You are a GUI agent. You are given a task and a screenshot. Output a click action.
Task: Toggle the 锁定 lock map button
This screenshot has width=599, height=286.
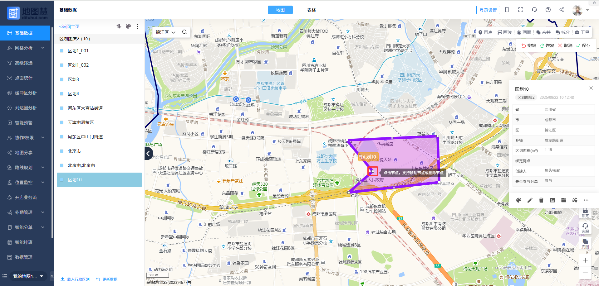tap(585, 212)
